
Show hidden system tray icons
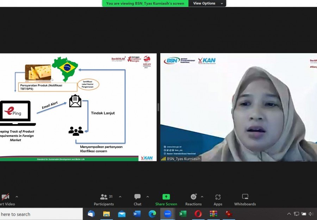click(x=289, y=214)
